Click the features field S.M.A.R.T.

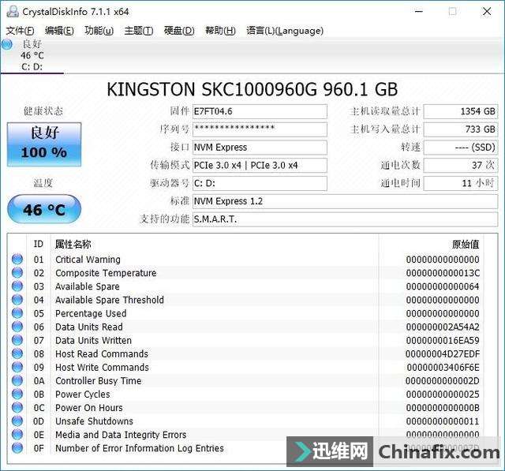[345, 219]
